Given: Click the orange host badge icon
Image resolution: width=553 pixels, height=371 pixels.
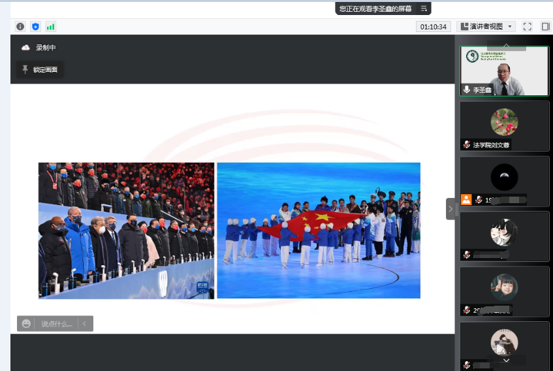Looking at the screenshot, I should 466,199.
